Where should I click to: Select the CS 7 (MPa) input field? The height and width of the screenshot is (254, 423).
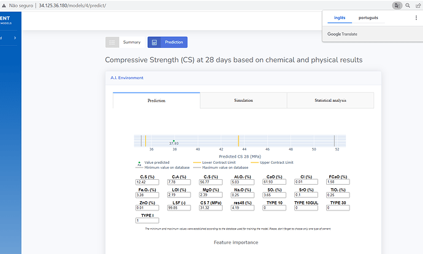[210, 208]
